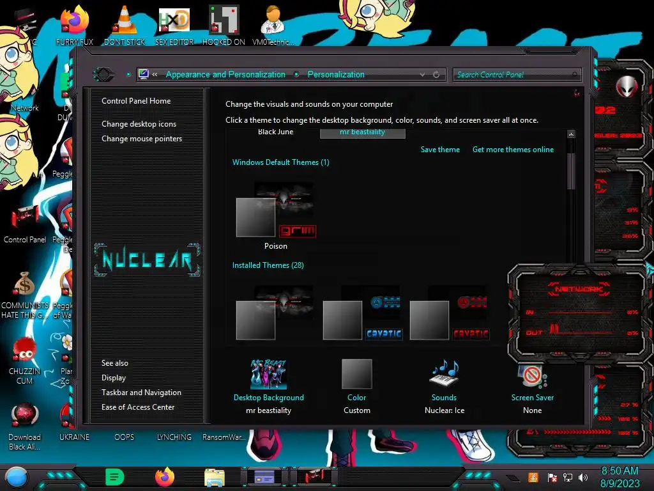Open the Download Black Ali desktop icon

click(x=25, y=426)
